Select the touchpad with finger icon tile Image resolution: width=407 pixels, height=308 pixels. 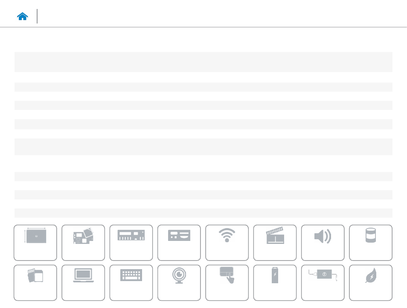tap(227, 283)
